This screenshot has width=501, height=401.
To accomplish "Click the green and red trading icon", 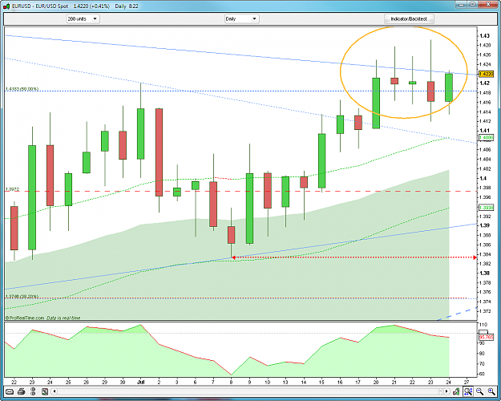I will (x=456, y=391).
